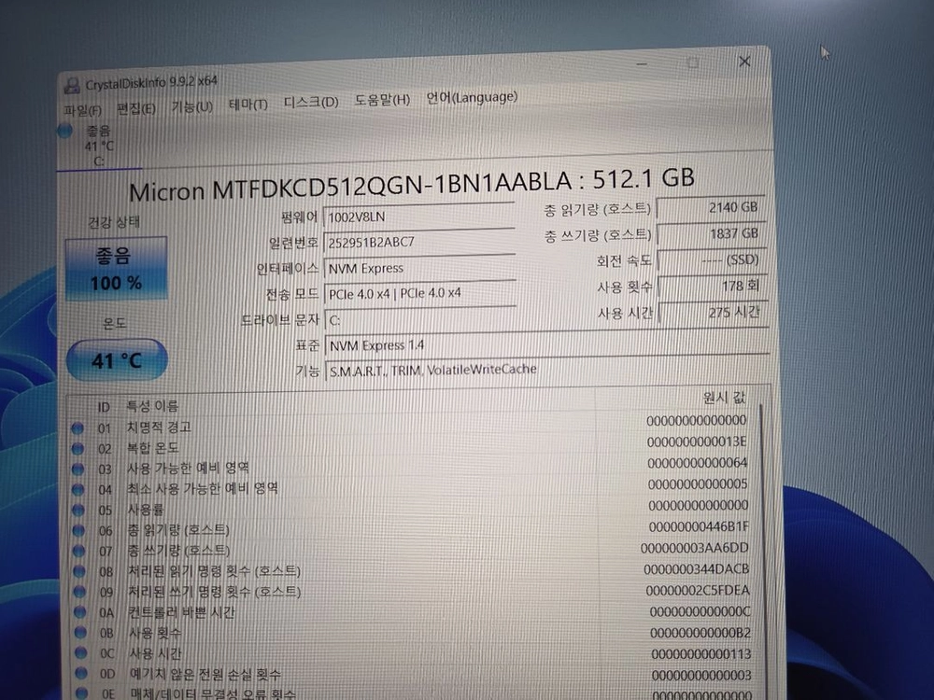The height and width of the screenshot is (700, 934).
Task: Open the 도움말(H) menu
Action: pyautogui.click(x=382, y=100)
